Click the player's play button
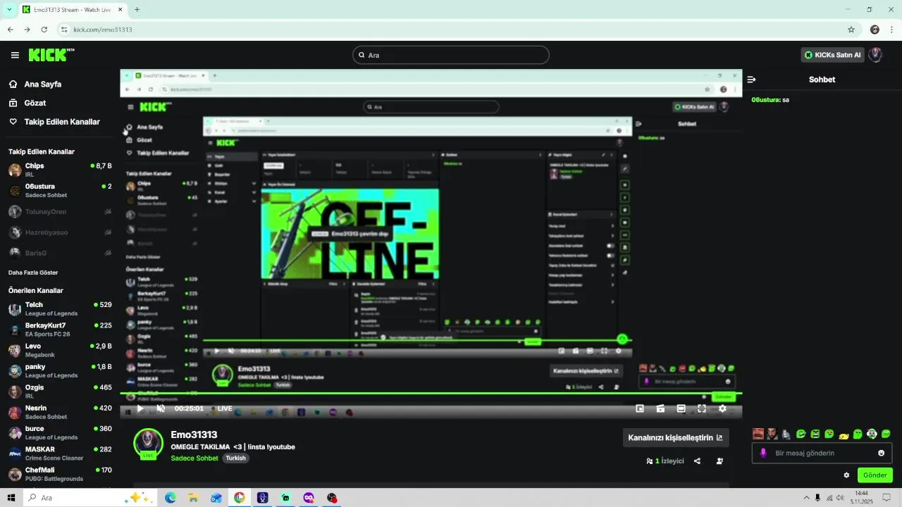The image size is (902, 507). pos(140,408)
